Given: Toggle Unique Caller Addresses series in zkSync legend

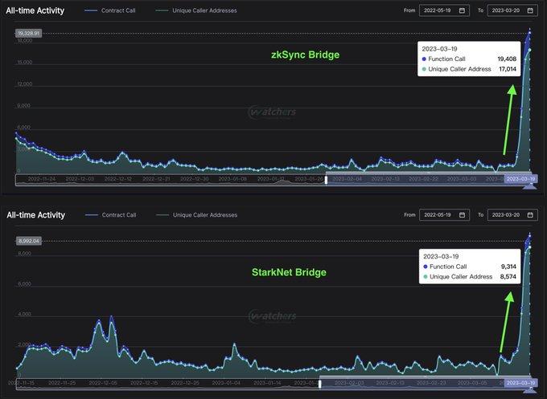Looking at the screenshot, I should (197, 10).
